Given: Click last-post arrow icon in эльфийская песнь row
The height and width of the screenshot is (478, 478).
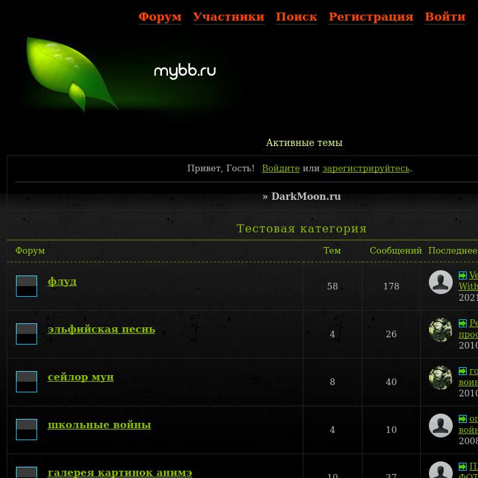Looking at the screenshot, I should tap(463, 323).
